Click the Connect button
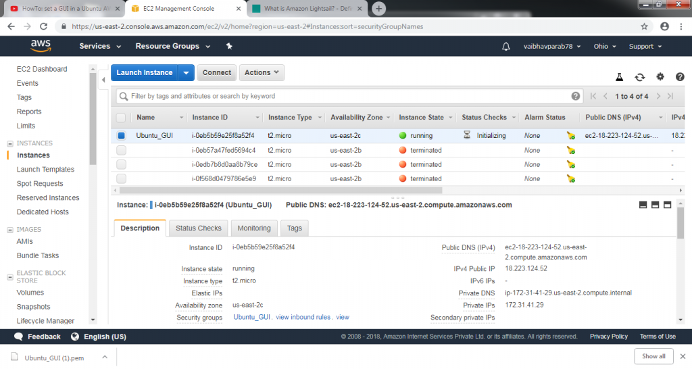The height and width of the screenshot is (369, 692). pyautogui.click(x=216, y=73)
